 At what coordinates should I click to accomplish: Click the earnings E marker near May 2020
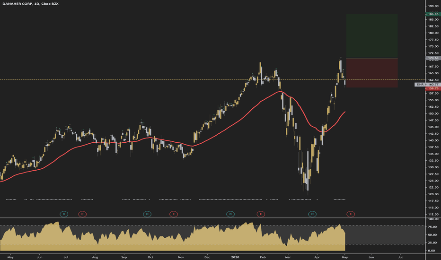(x=351, y=214)
